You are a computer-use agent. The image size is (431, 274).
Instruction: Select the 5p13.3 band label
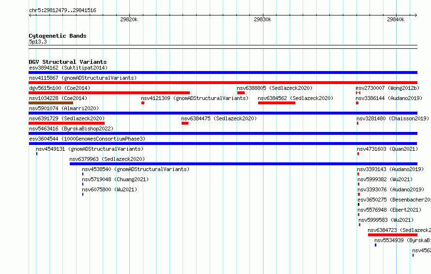38,42
